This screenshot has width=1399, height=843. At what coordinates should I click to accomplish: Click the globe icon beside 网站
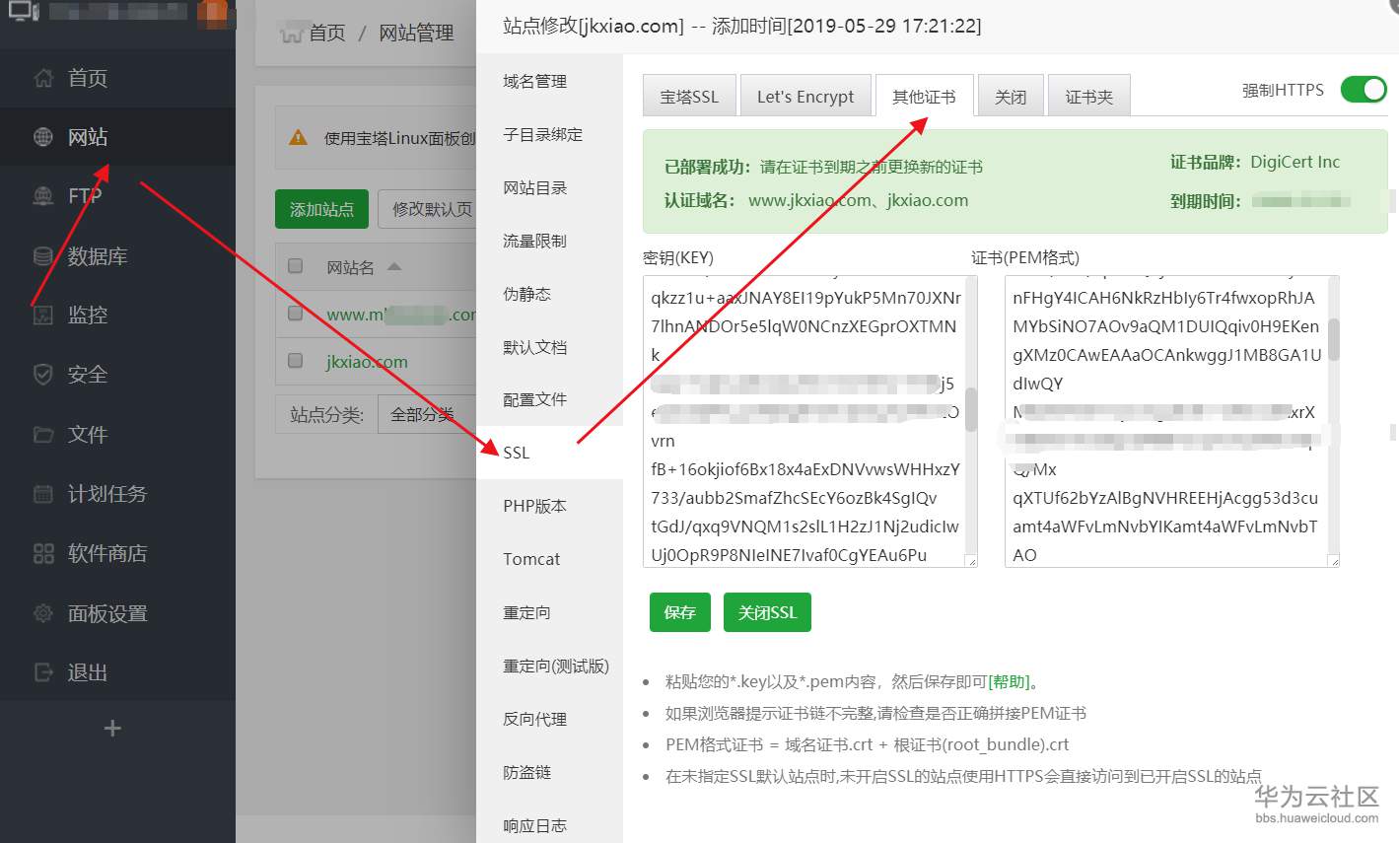(x=43, y=137)
